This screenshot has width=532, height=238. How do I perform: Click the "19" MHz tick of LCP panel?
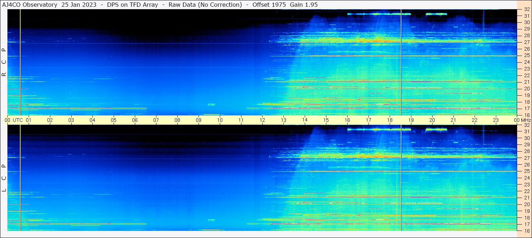[527, 211]
